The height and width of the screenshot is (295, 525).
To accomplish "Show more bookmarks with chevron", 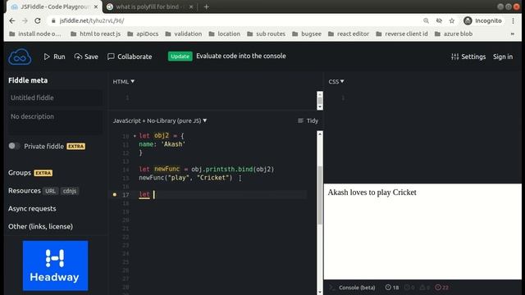I will [x=512, y=34].
